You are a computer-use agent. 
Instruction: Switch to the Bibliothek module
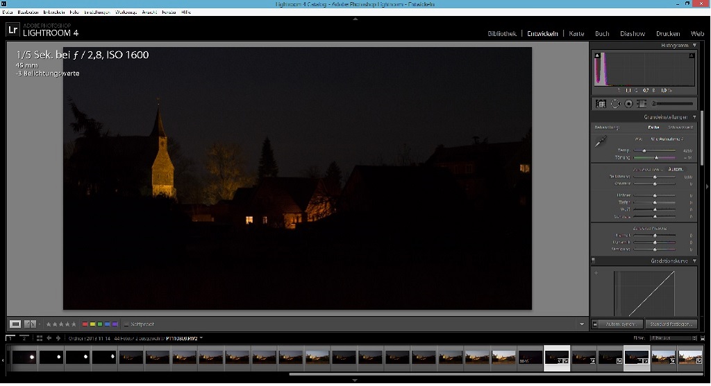[x=502, y=33]
